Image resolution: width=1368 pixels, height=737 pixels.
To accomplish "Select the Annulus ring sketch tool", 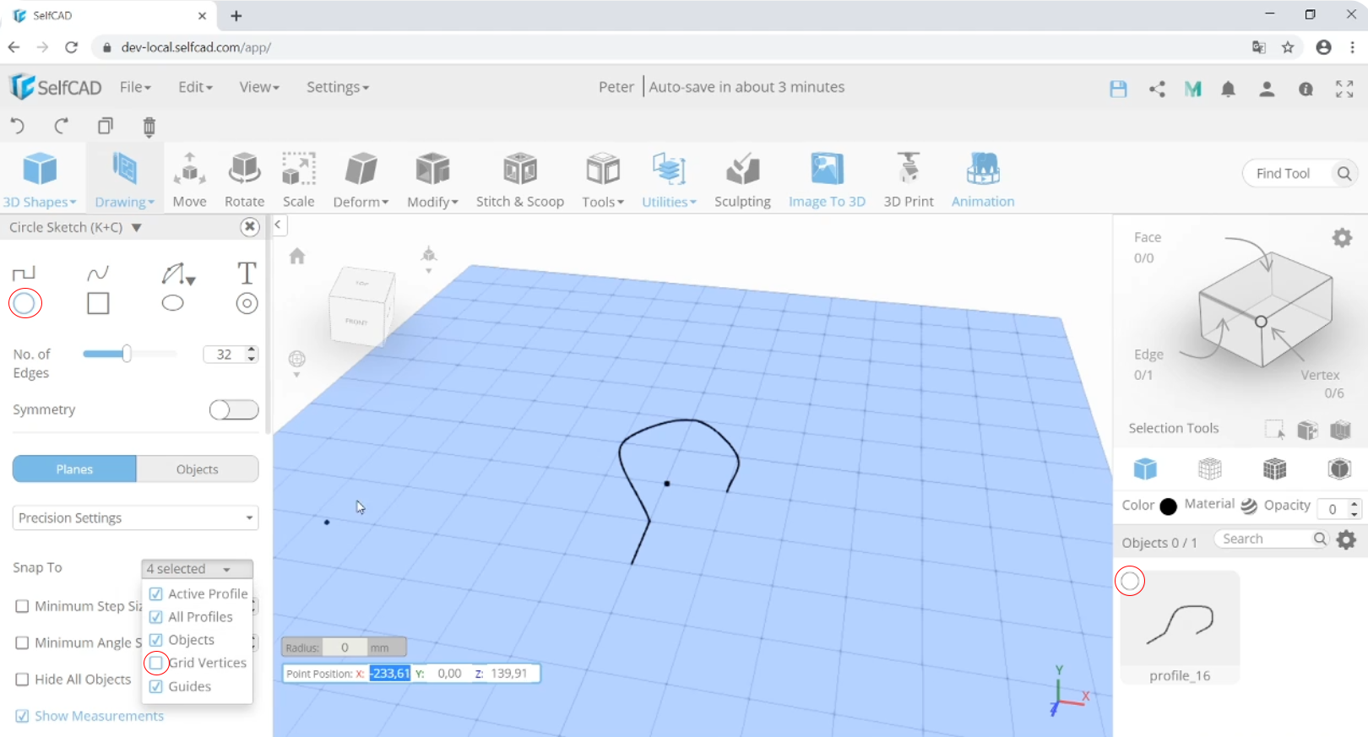I will tap(247, 303).
